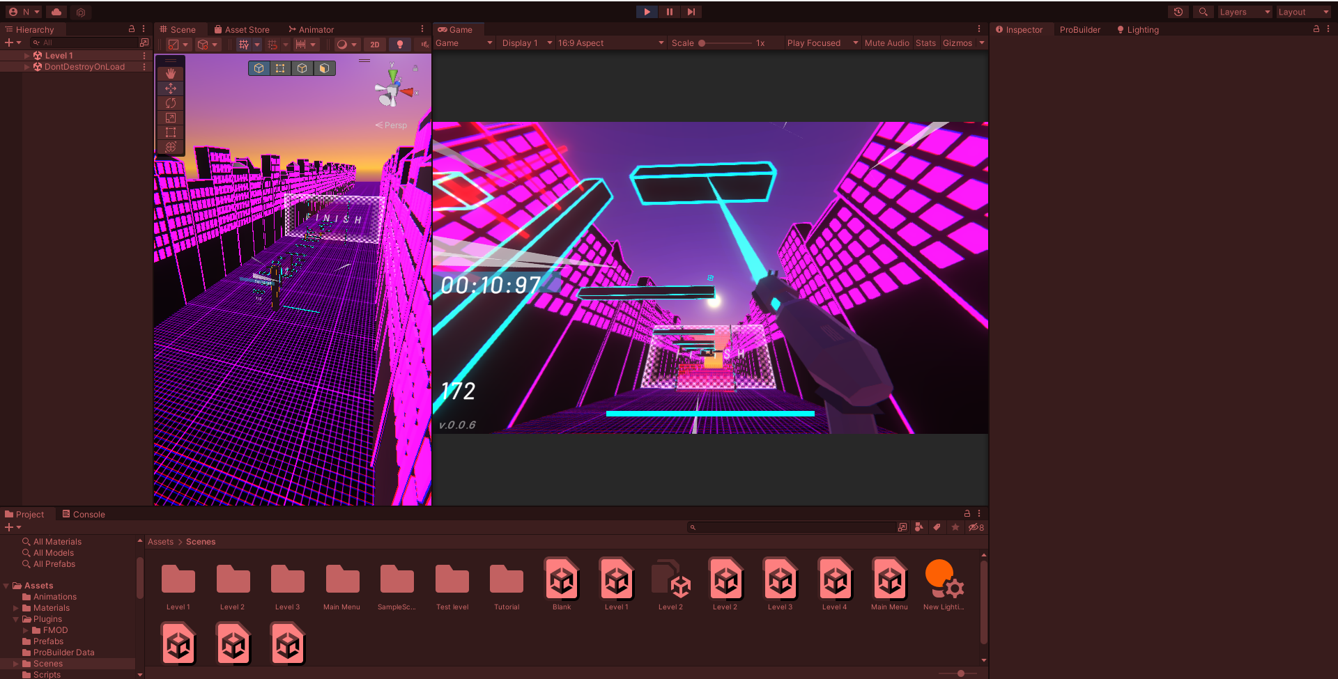Select the Hand view tool
Image resolution: width=1338 pixels, height=679 pixels.
171,74
